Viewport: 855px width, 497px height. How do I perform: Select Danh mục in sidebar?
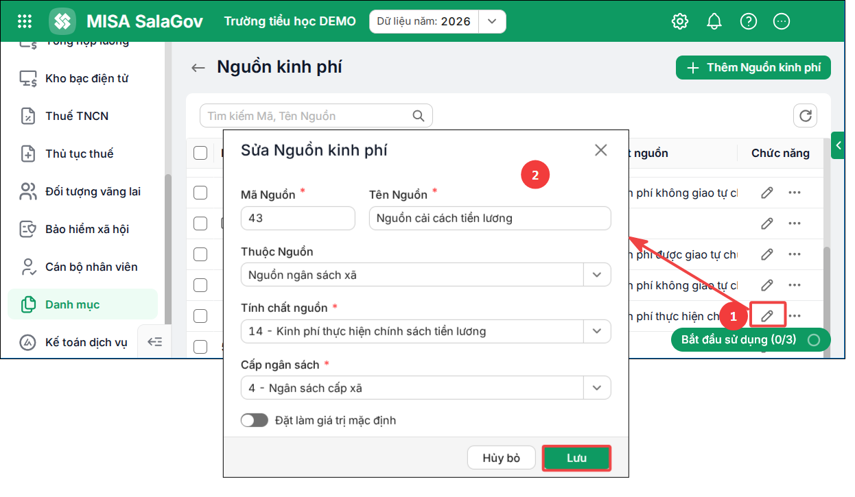click(83, 304)
